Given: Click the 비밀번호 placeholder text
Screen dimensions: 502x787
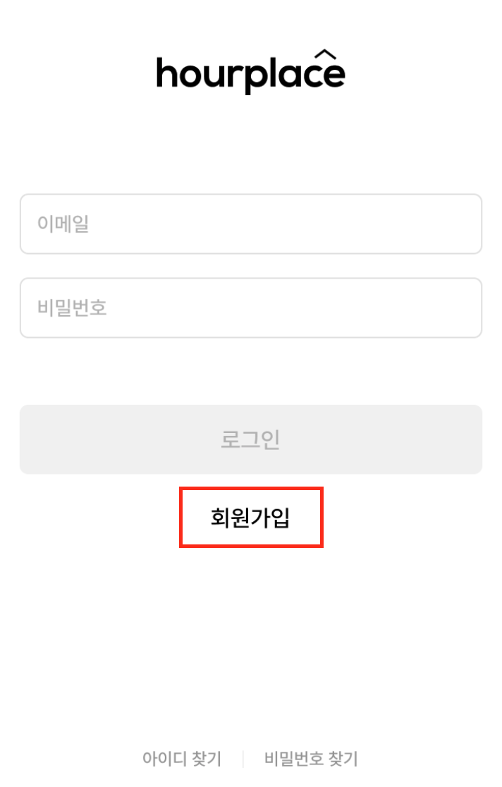Looking at the screenshot, I should (x=72, y=308).
